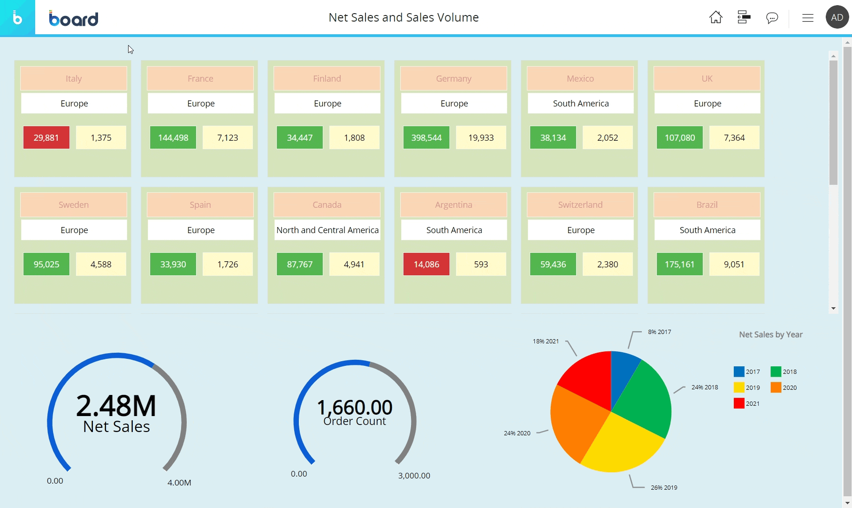Toggle the 2017 legend entry
Viewport: 852px width, 508px height.
pyautogui.click(x=747, y=372)
